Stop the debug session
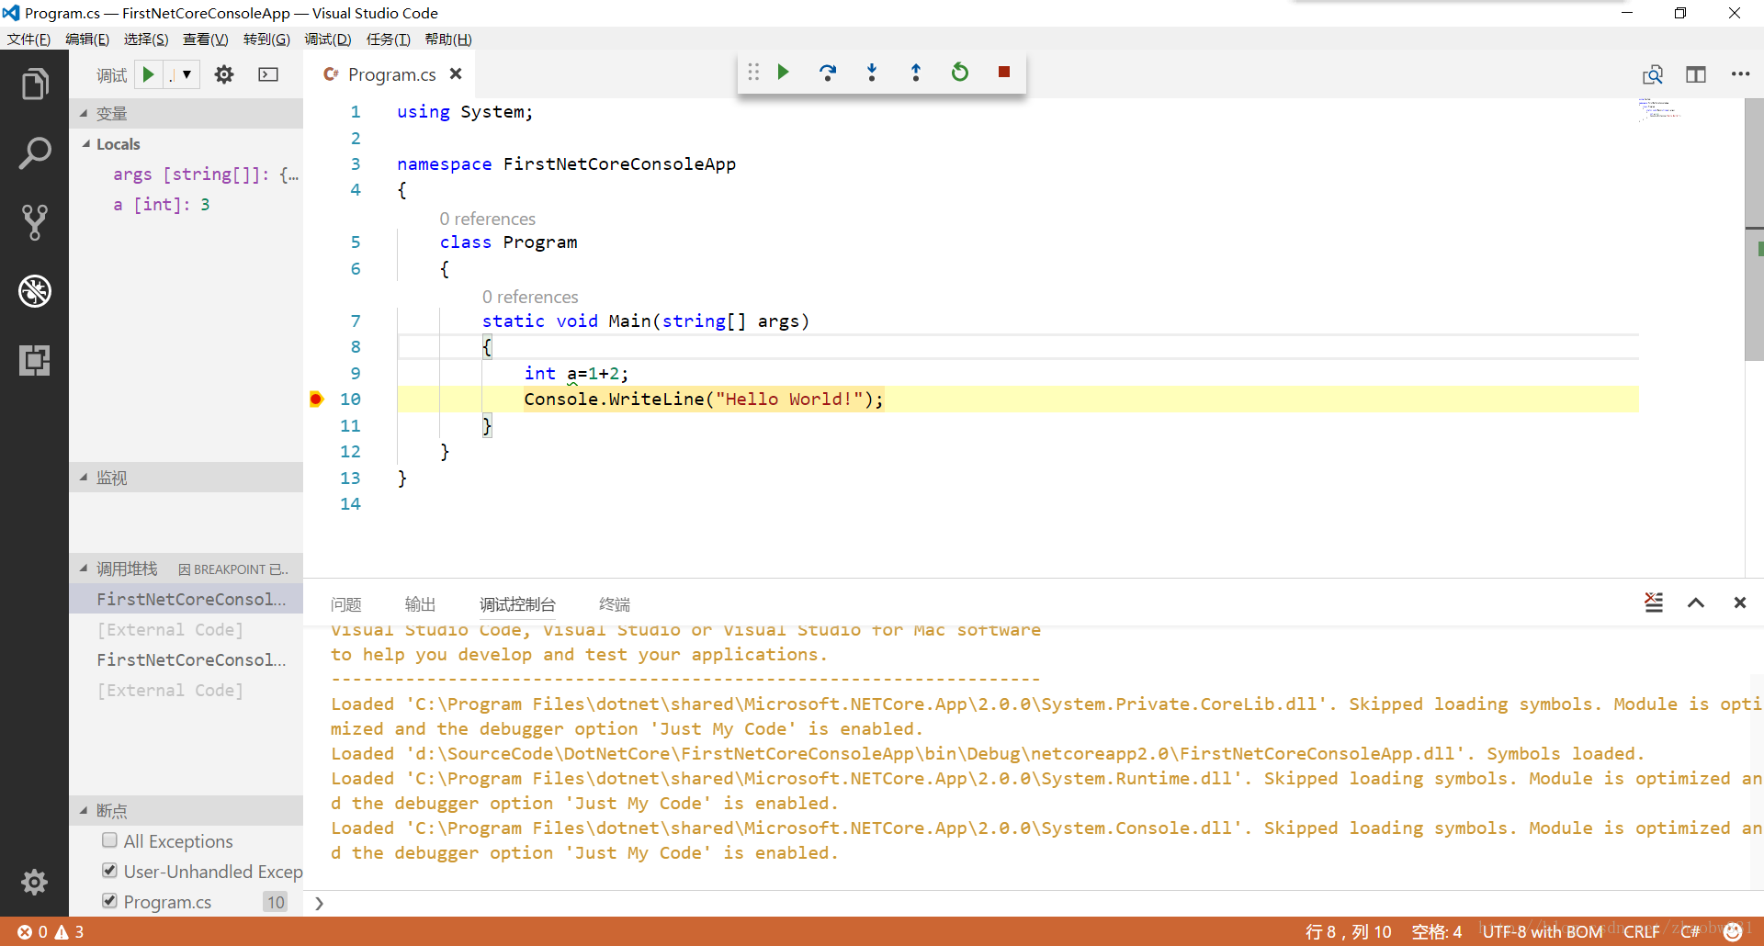 pos(1004,72)
